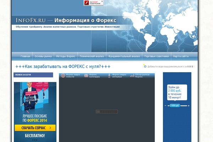Click the БЕСПЛАТНО! text on the ad
The width and height of the screenshot is (213, 142).
pyautogui.click(x=35, y=136)
